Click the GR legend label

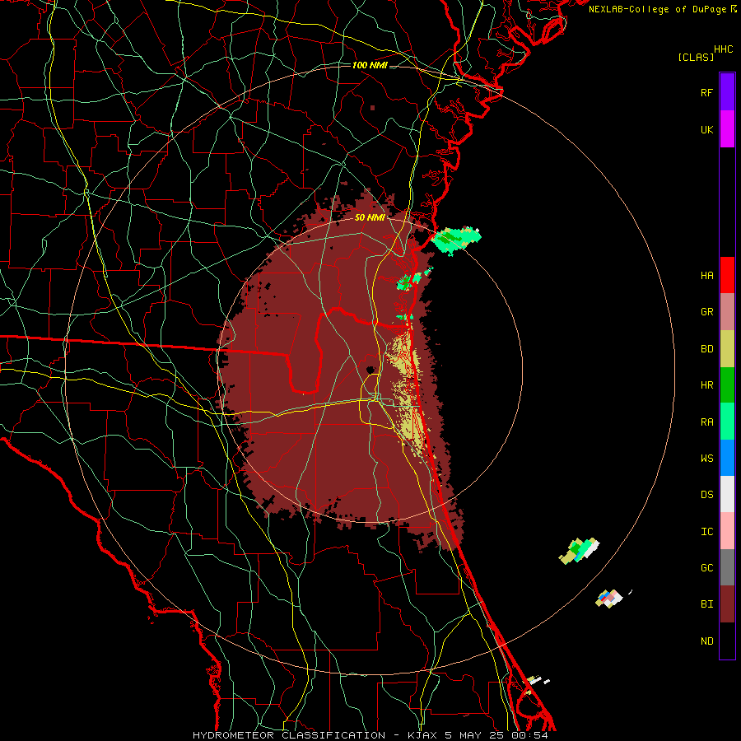pyautogui.click(x=706, y=312)
